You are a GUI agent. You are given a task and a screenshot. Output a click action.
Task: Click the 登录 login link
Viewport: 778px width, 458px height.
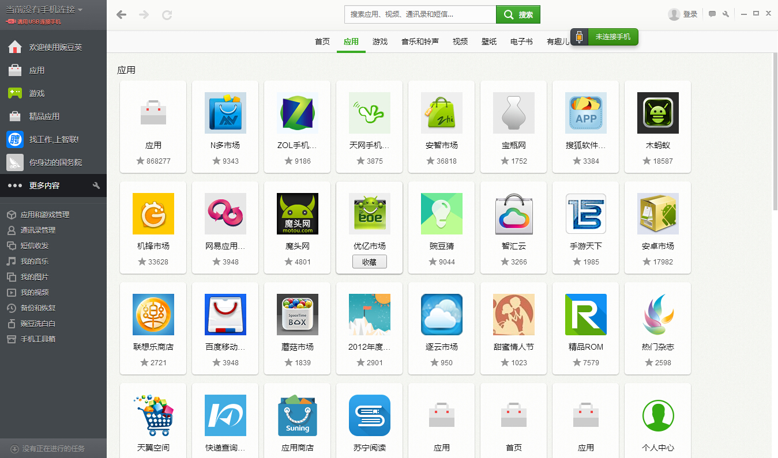[690, 14]
